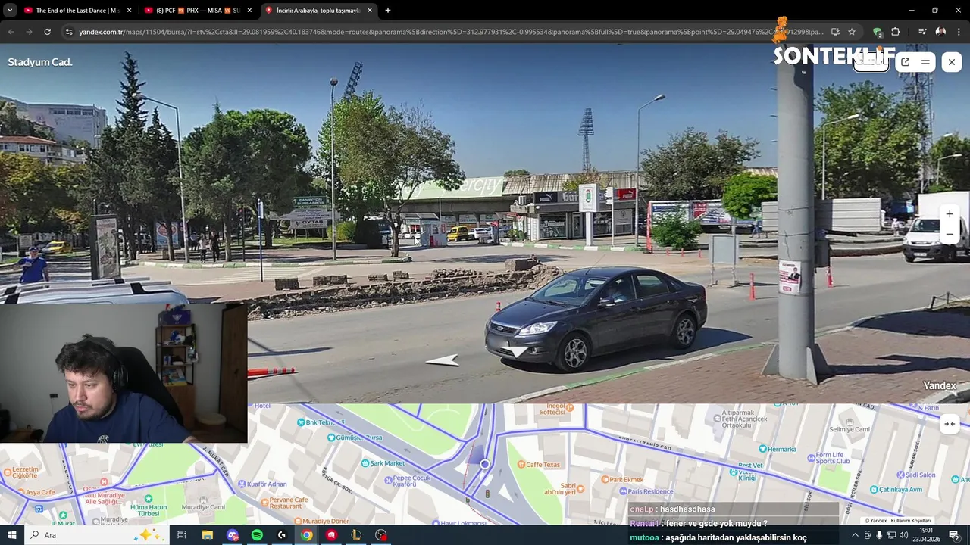Viewport: 970px width, 545px height.
Task: Open the panorama menu with the lines icon
Action: click(x=925, y=62)
